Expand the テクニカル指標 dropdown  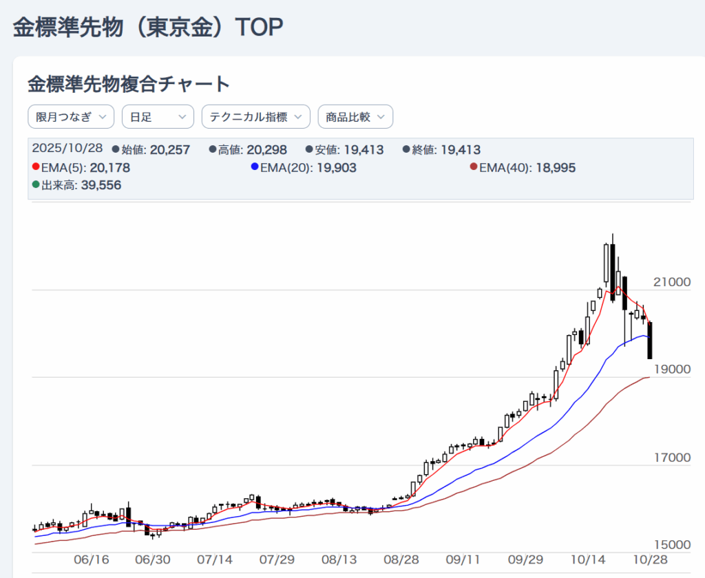coord(255,117)
